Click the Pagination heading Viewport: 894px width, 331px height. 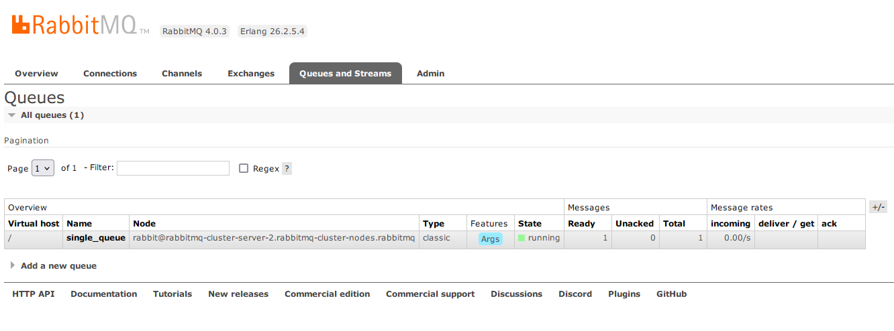(27, 141)
